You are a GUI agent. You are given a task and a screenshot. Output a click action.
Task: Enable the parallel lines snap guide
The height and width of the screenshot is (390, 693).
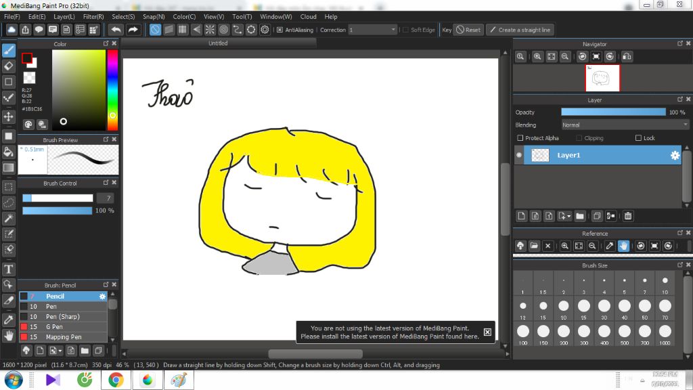click(x=169, y=30)
